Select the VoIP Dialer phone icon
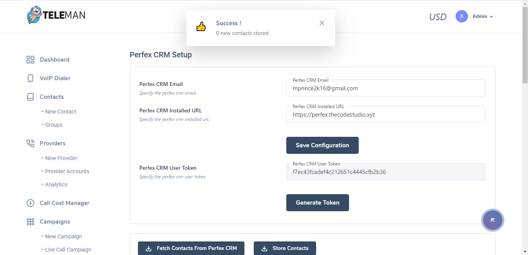The width and height of the screenshot is (528, 255). pos(31,78)
